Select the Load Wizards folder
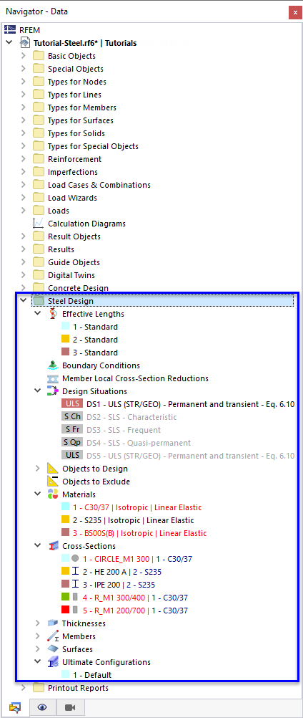 point(73,198)
